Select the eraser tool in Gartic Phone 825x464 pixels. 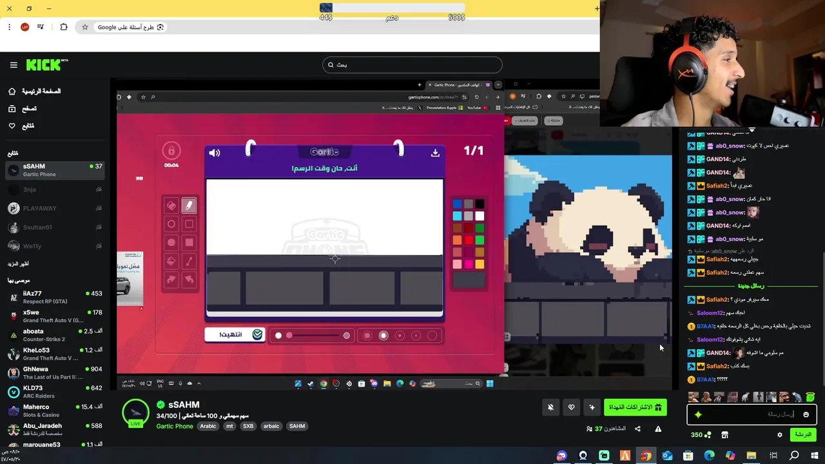tap(171, 206)
